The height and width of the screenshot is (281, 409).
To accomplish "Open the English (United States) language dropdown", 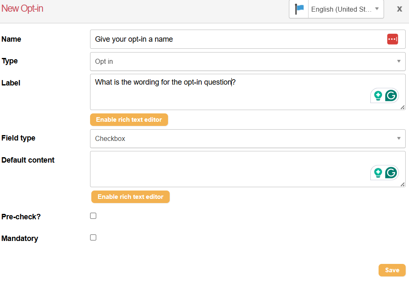I will click(x=345, y=9).
